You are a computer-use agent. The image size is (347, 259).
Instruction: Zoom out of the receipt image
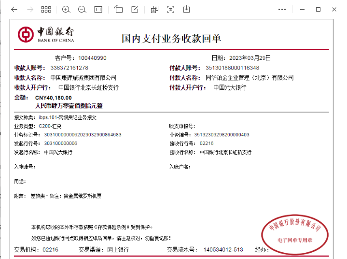coord(82,9)
